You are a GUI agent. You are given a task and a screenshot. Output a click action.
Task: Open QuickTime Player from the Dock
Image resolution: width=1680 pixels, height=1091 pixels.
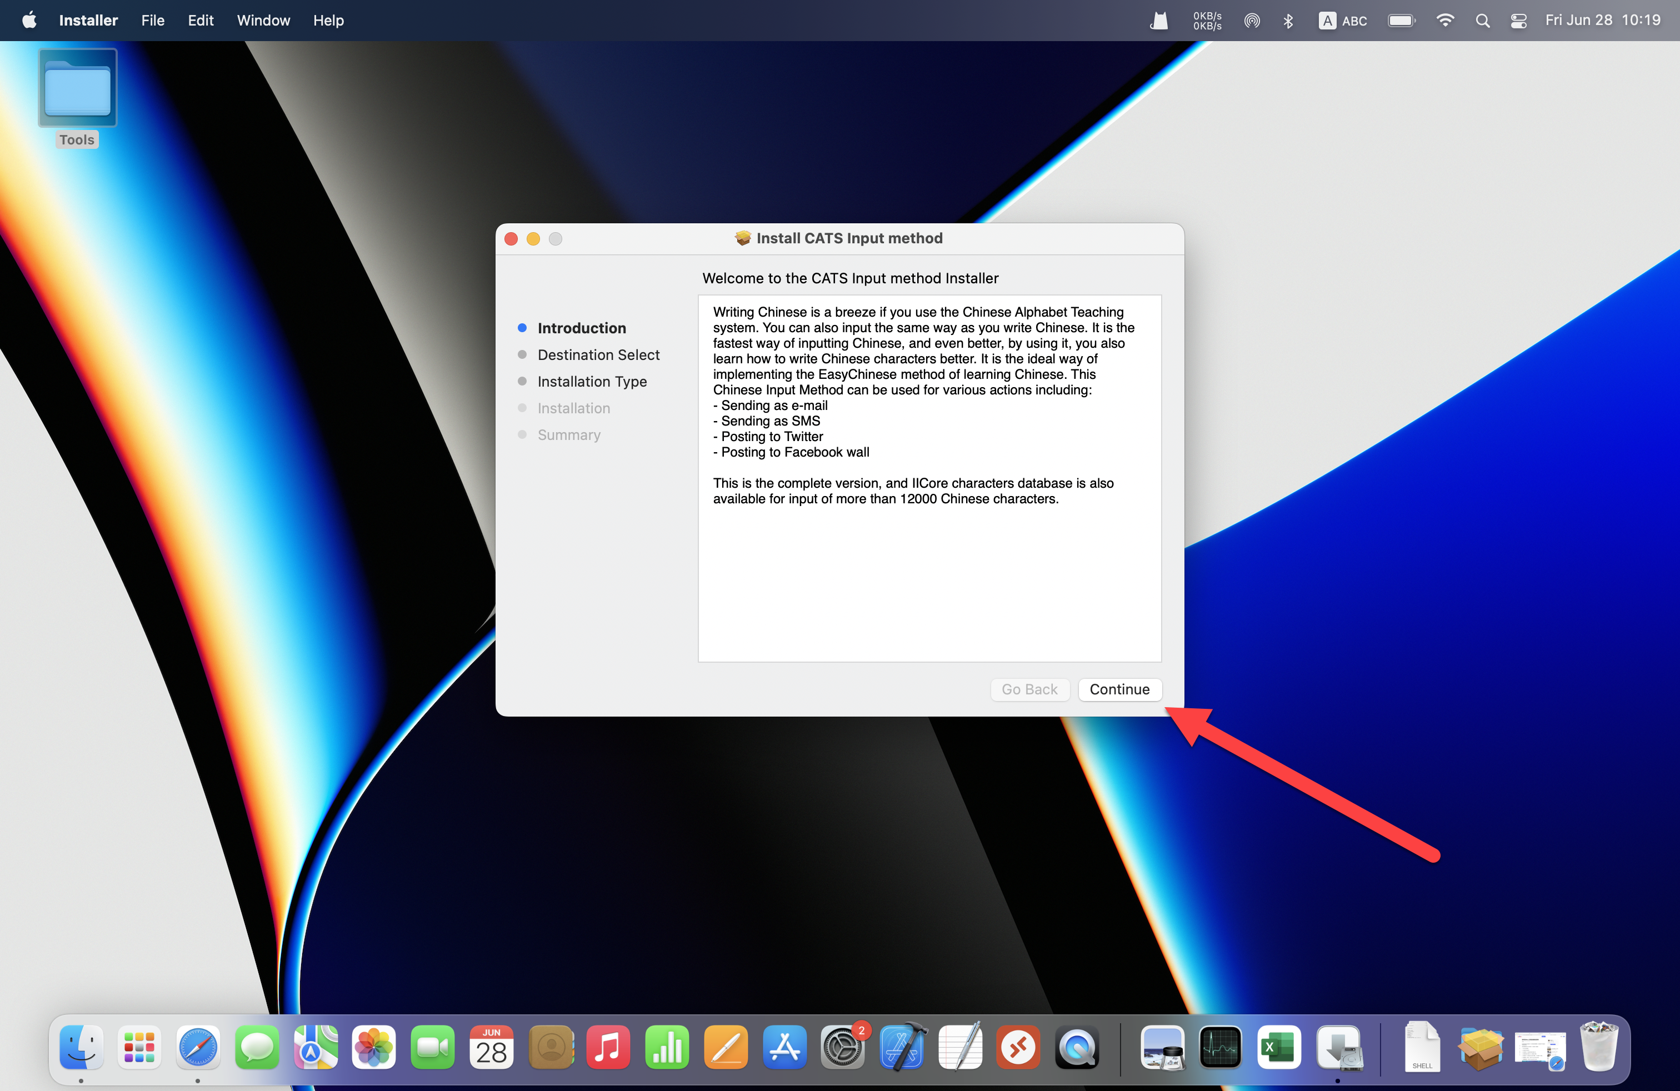click(1077, 1047)
